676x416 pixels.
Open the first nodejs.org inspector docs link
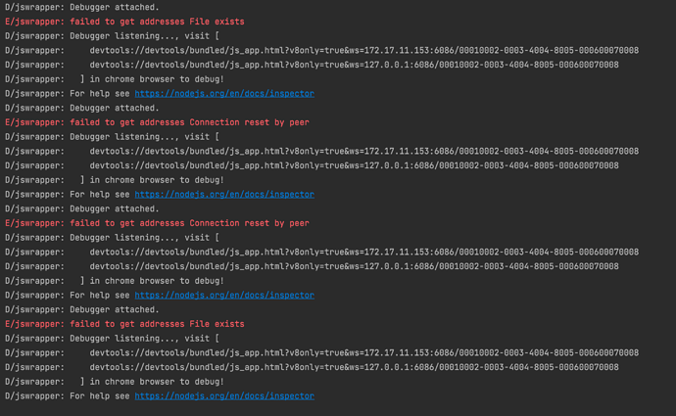pyautogui.click(x=224, y=93)
